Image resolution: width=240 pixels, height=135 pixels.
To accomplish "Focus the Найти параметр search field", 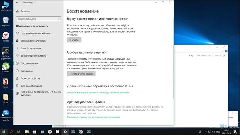I will 39,19.
